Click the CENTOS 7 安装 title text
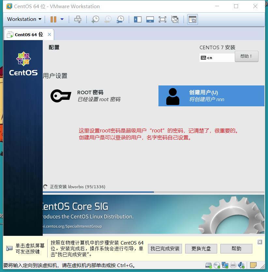 click(217, 47)
